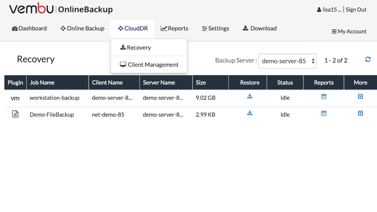This screenshot has height=212, width=377.
Task: Click the Sign Out link
Action: [356, 10]
